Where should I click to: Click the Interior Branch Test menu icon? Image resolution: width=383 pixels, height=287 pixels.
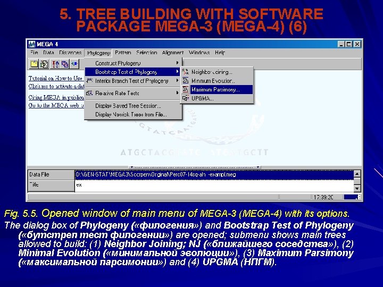tap(90, 81)
